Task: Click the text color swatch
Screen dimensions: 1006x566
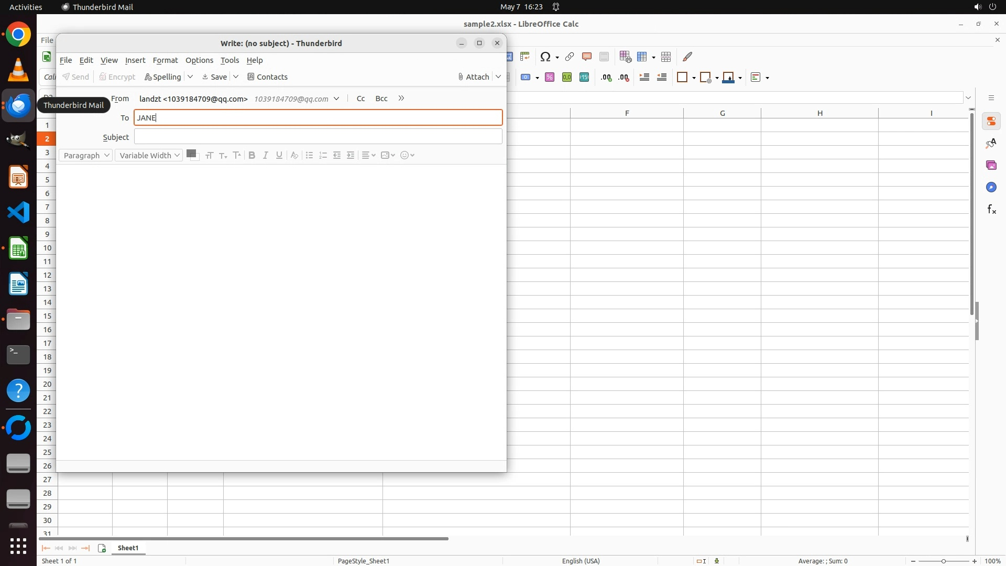Action: point(191,154)
